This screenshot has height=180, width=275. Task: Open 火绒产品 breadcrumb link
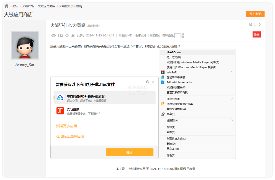click(28, 6)
